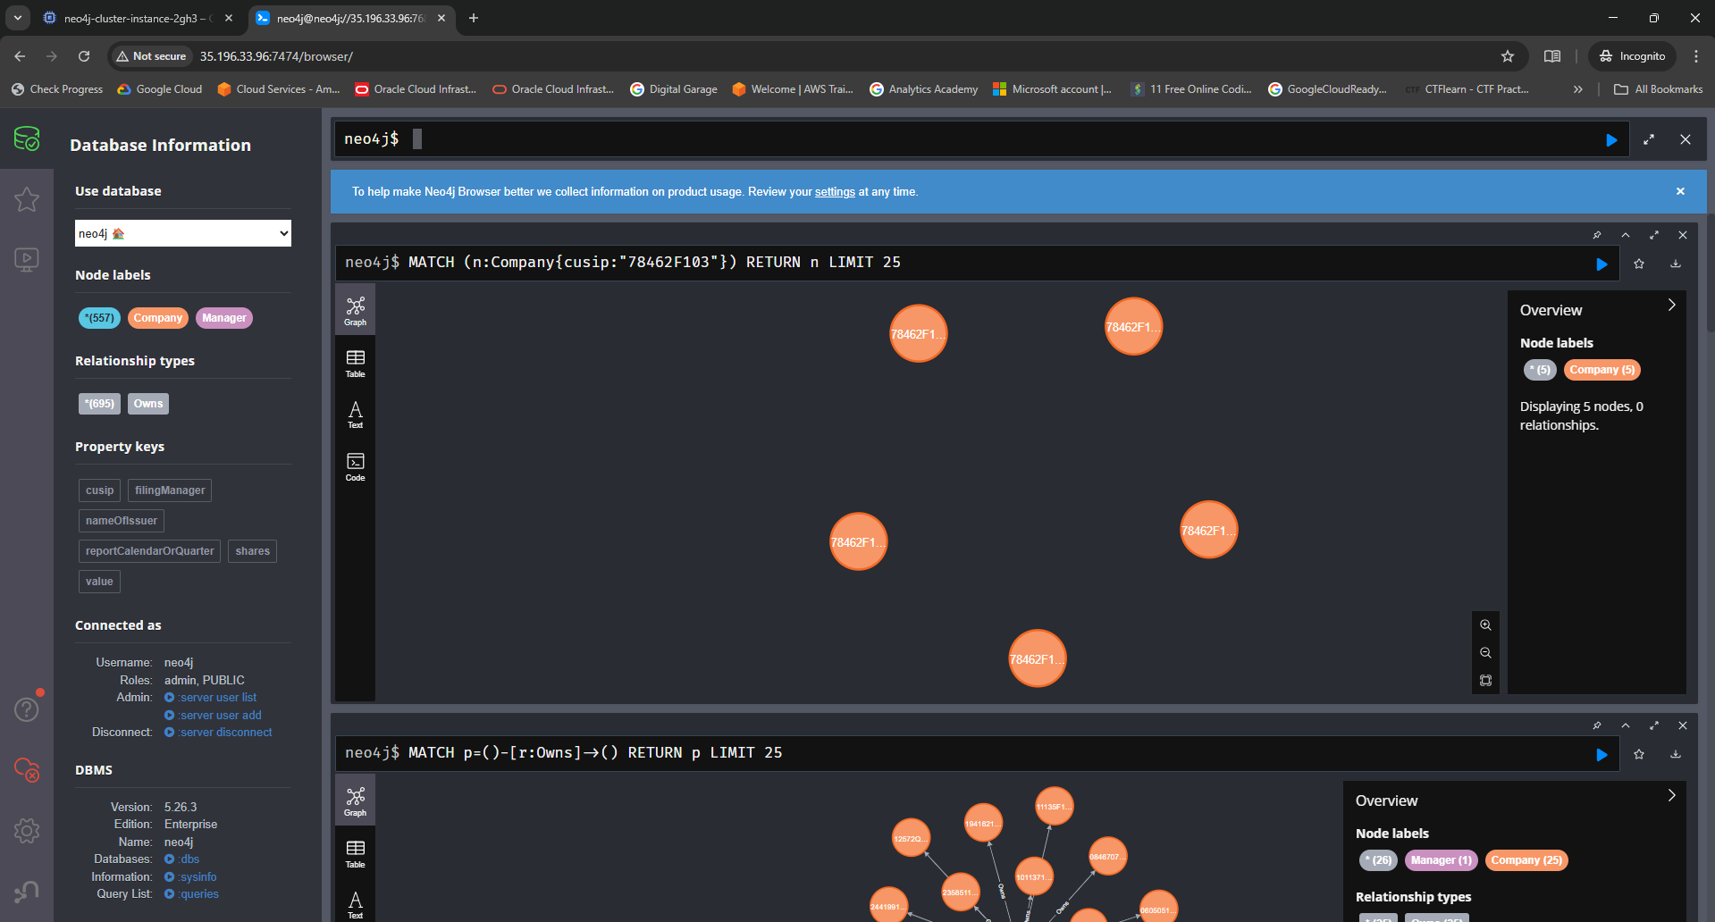Image resolution: width=1715 pixels, height=922 pixels.
Task: Open the Help question-mark sidebar icon
Action: click(27, 709)
